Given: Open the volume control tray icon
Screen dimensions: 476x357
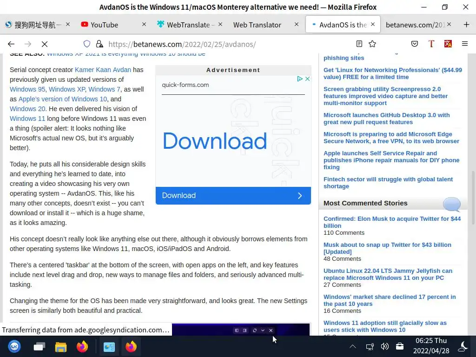Looking at the screenshot, I should pos(384,346).
